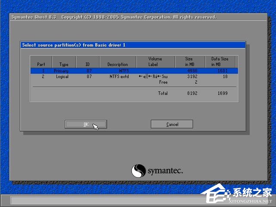This screenshot has width=276, height=207.
Task: Click the word Logical in row 2
Action: [x=62, y=77]
